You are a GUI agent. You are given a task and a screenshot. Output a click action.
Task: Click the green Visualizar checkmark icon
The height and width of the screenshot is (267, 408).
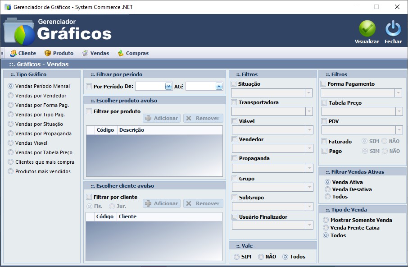pos(367,29)
